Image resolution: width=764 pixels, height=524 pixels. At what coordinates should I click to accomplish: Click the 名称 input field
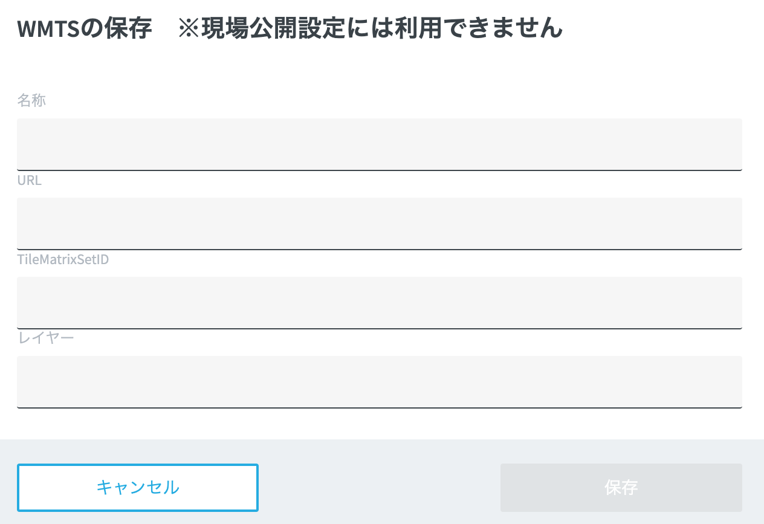(379, 144)
